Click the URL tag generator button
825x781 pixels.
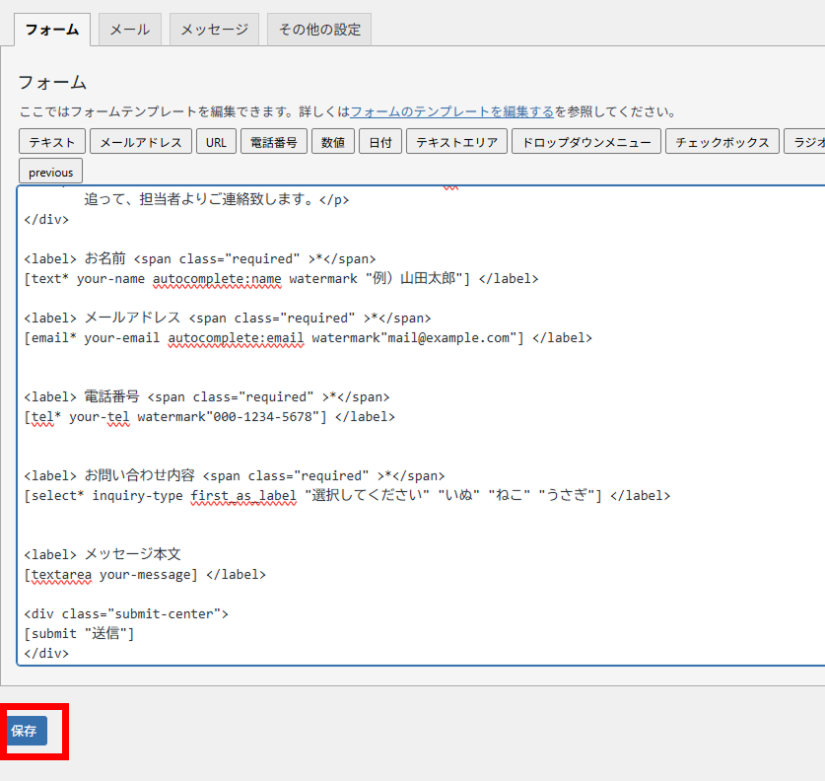(x=216, y=142)
